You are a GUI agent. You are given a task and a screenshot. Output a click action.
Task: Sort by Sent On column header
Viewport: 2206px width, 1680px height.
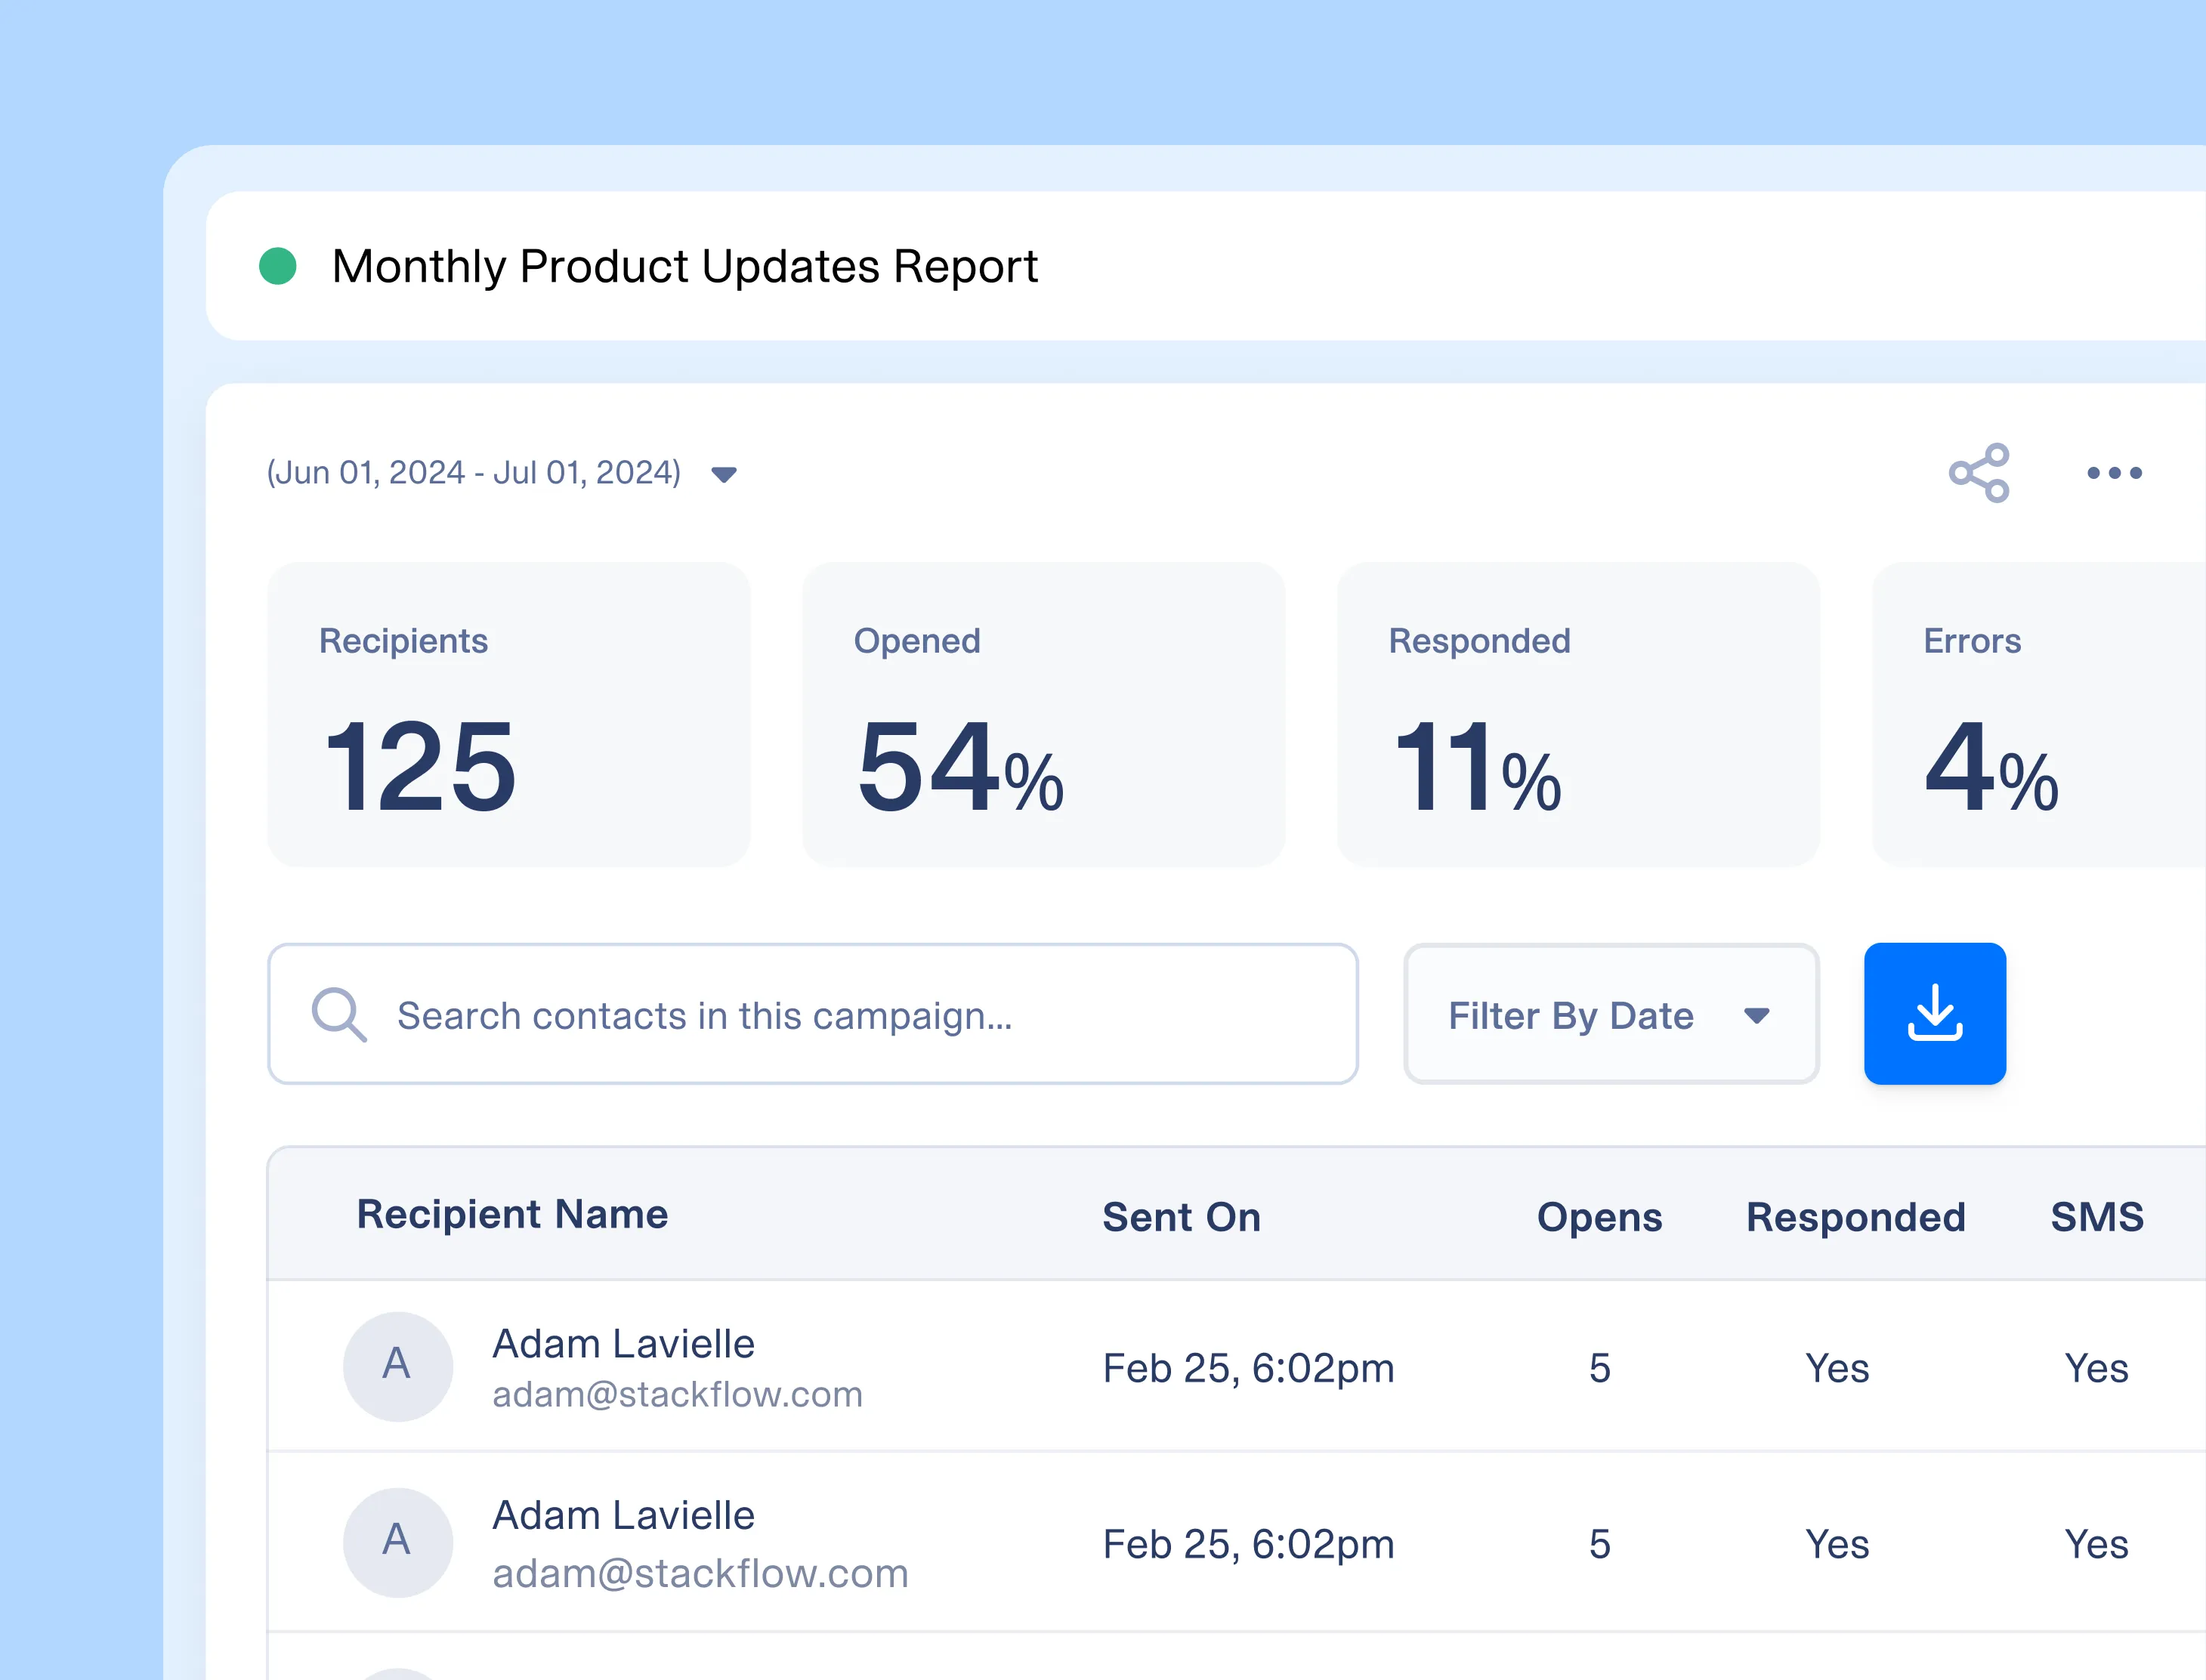pos(1181,1217)
